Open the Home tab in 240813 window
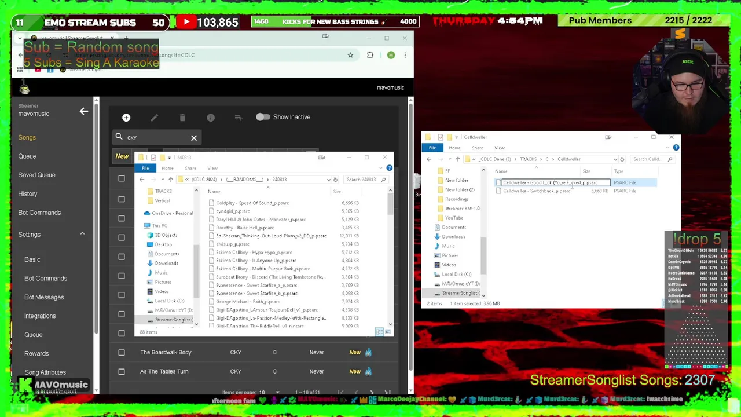The width and height of the screenshot is (741, 417). coord(167,169)
